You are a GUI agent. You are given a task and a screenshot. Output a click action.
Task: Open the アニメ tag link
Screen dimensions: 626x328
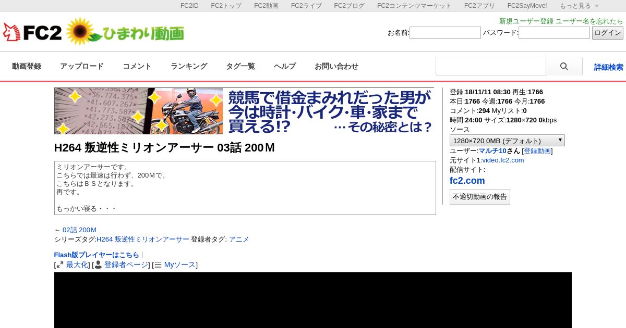(239, 239)
